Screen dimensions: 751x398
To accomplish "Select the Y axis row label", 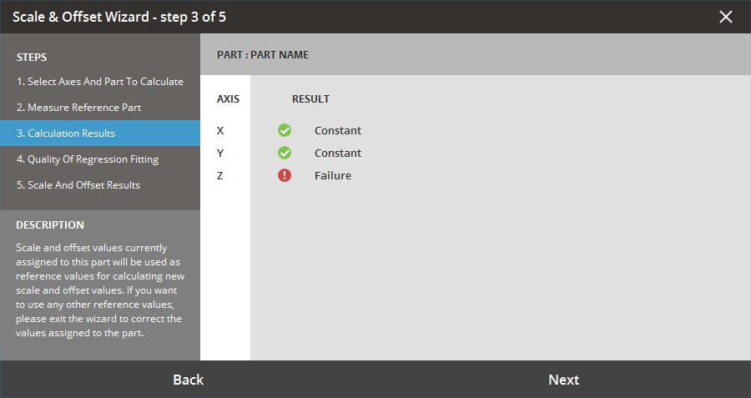I will (x=220, y=154).
